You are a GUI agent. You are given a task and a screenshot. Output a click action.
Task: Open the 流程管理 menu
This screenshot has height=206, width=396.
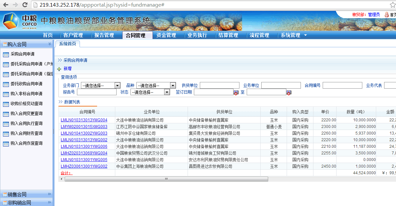click(259, 35)
